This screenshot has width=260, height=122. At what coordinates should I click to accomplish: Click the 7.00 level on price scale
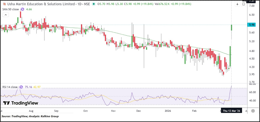(x=252, y=6)
